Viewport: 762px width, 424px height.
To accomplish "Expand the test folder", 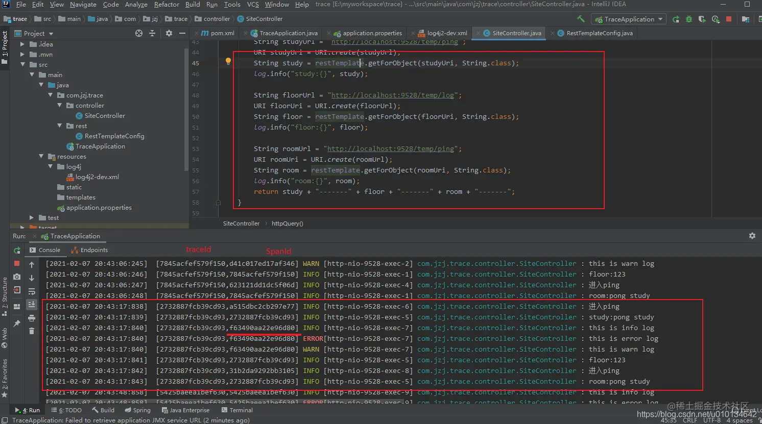I will click(x=32, y=217).
